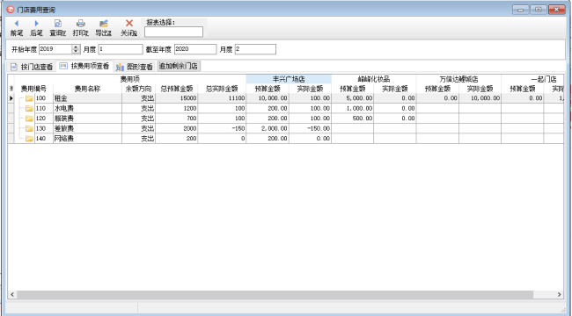Image resolution: width=572 pixels, height=316 pixels.
Task: Click the 前笔 previous record arrow
Action: click(16, 24)
